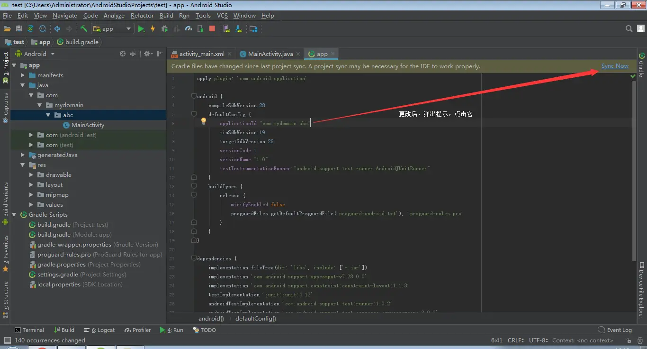Expand the drawable folder
Image resolution: width=647 pixels, height=349 pixels.
click(x=31, y=175)
